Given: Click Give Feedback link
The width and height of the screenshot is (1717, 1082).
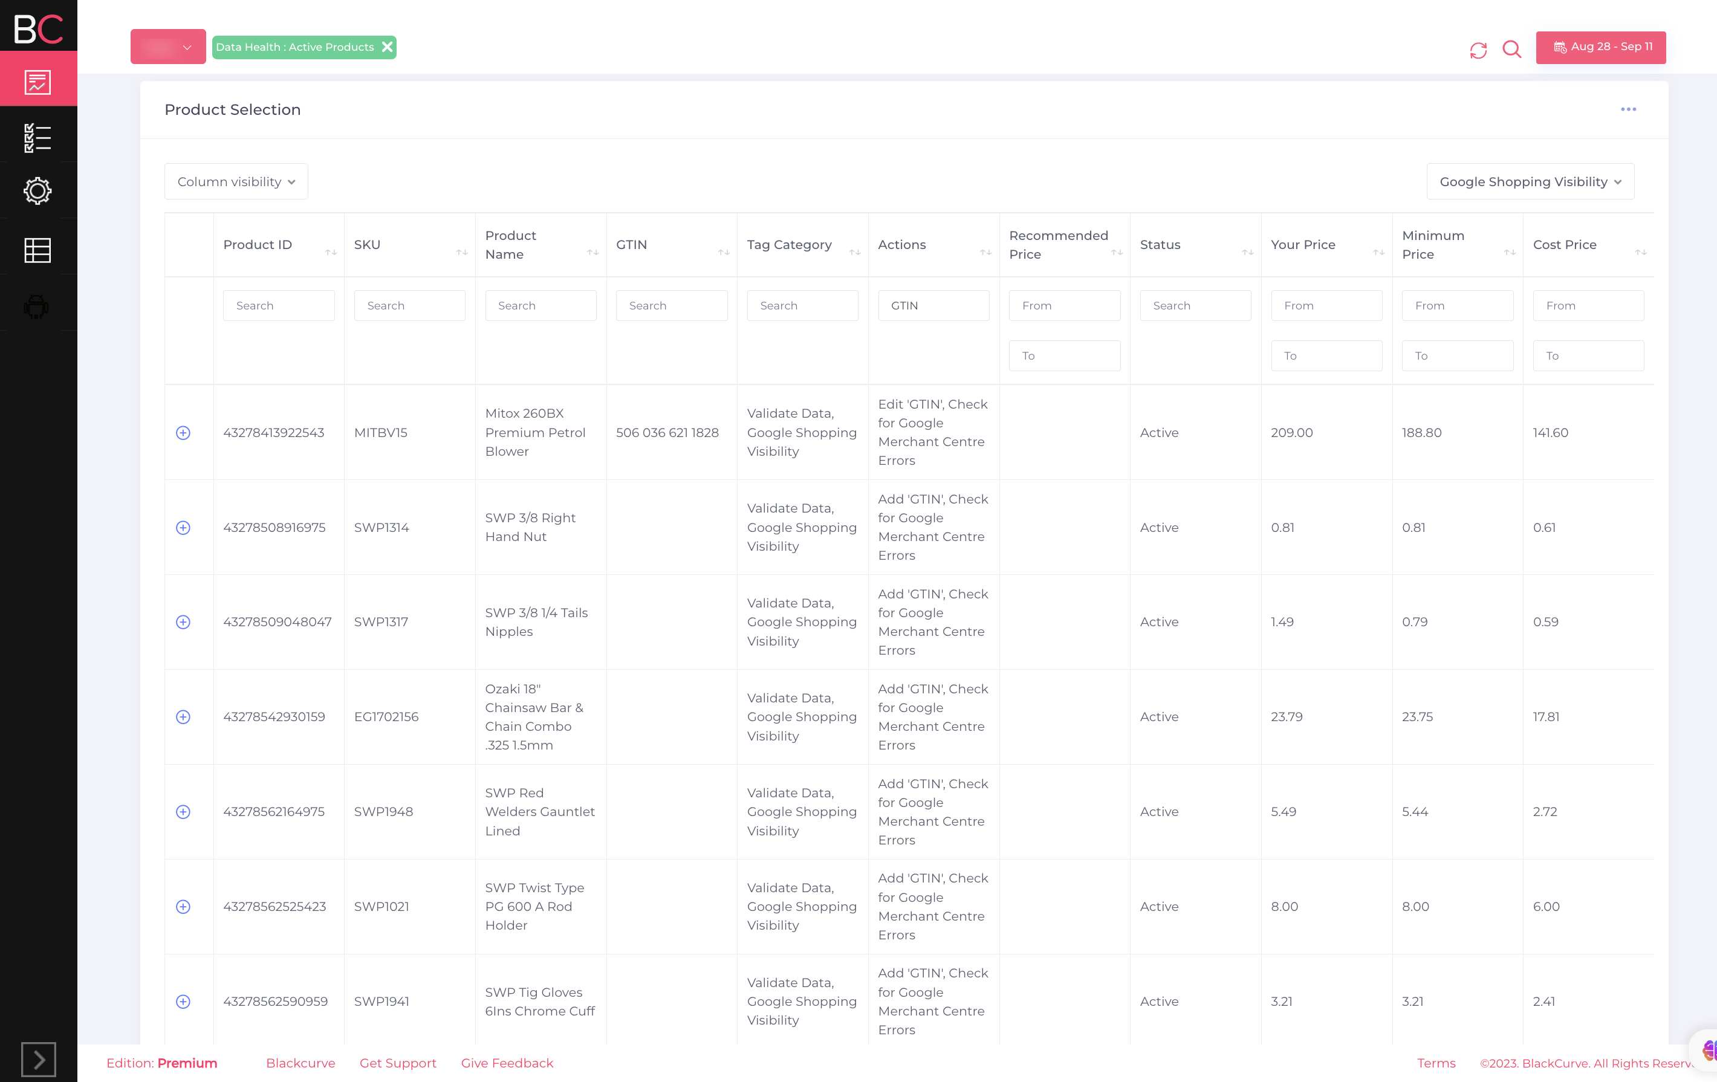Looking at the screenshot, I should (x=506, y=1062).
